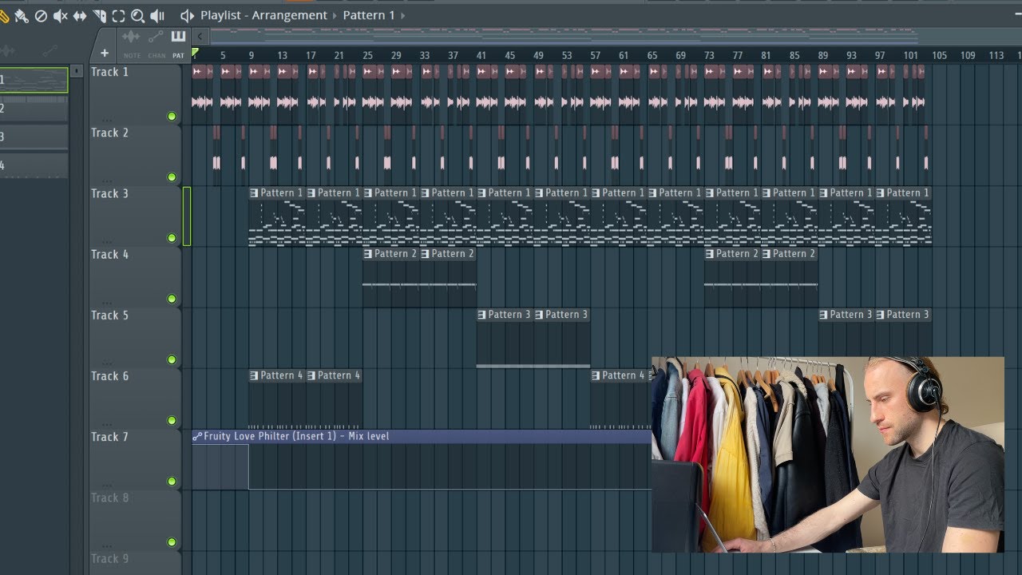The width and height of the screenshot is (1022, 575).
Task: Click the speaker icon beside Playlist title
Action: (x=188, y=16)
